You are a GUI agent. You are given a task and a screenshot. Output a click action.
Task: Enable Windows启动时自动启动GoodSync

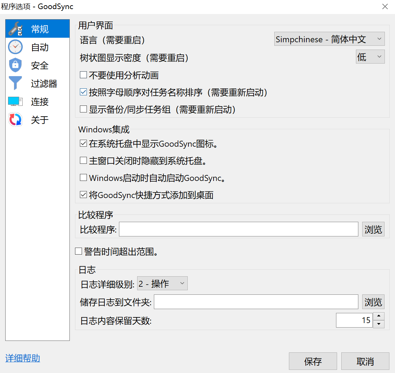pyautogui.click(x=83, y=177)
